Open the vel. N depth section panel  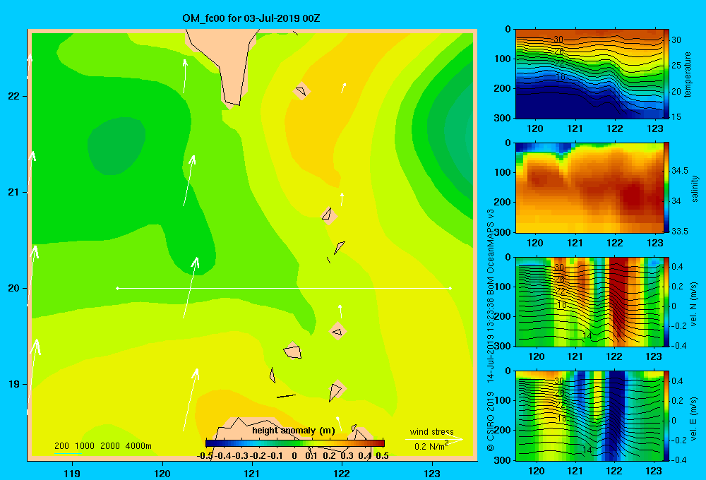(590, 301)
